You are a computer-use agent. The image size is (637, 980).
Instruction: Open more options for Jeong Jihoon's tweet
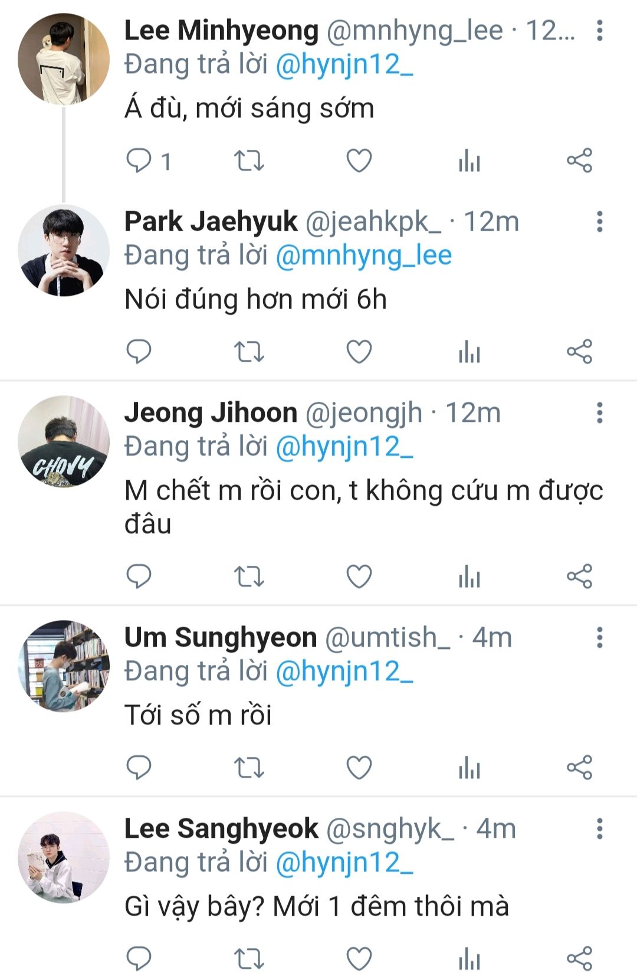(599, 413)
